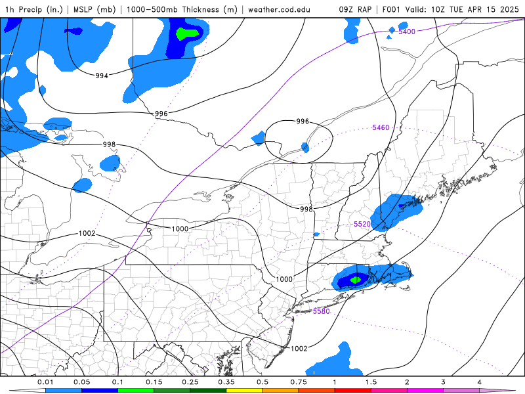Click the 0.35 legend value

(x=226, y=382)
